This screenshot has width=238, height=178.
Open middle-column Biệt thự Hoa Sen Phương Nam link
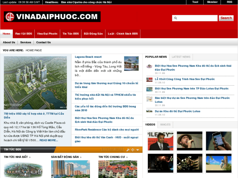click(x=104, y=120)
